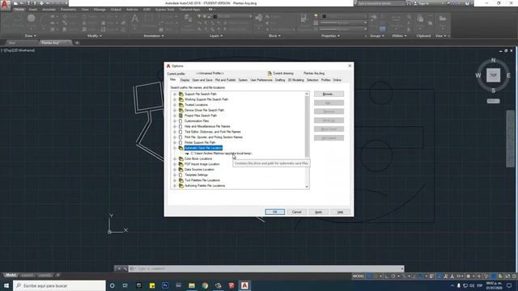This screenshot has width=518, height=291.
Task: Expand Device Driver File Search Path node
Action: (x=175, y=110)
